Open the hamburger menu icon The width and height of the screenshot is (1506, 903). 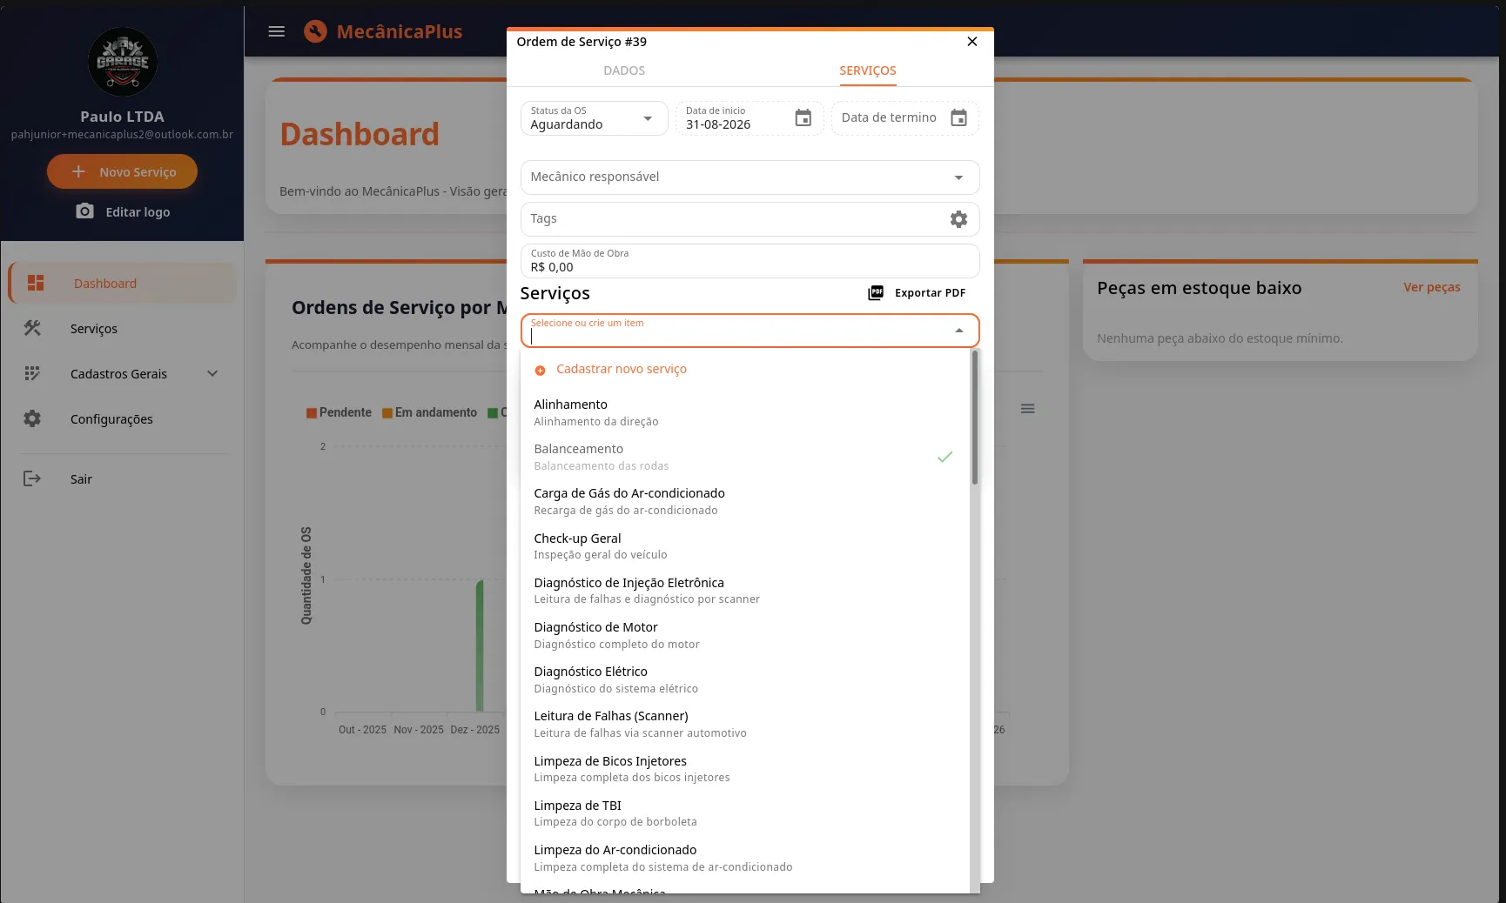click(x=277, y=31)
